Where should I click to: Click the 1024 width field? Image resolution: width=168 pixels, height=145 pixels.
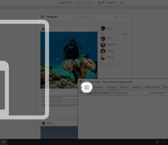[78, 3]
